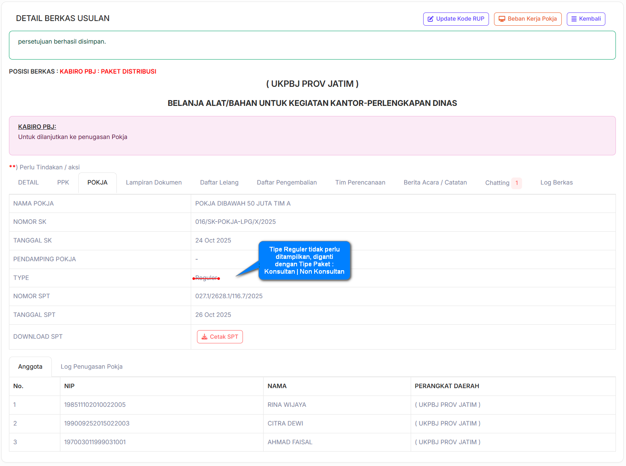Show the Berita Acara / Catatan tab
The image size is (626, 466).
click(435, 183)
